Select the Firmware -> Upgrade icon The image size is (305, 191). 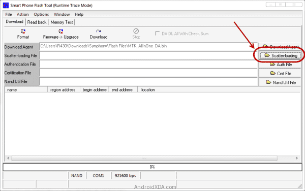(60, 31)
